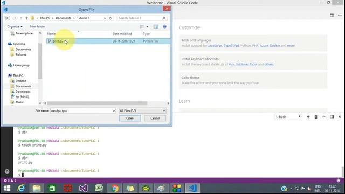Click the Vim keyboard shortcuts link

coord(231,64)
